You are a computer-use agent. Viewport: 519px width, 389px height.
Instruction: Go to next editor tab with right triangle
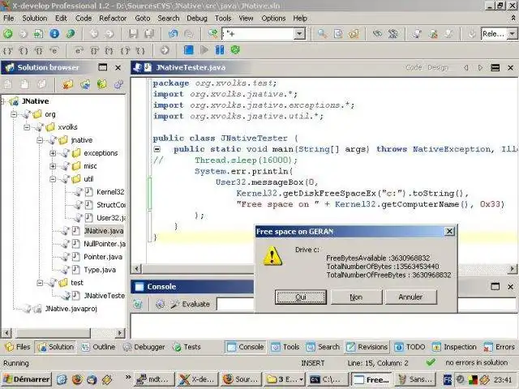coord(480,68)
